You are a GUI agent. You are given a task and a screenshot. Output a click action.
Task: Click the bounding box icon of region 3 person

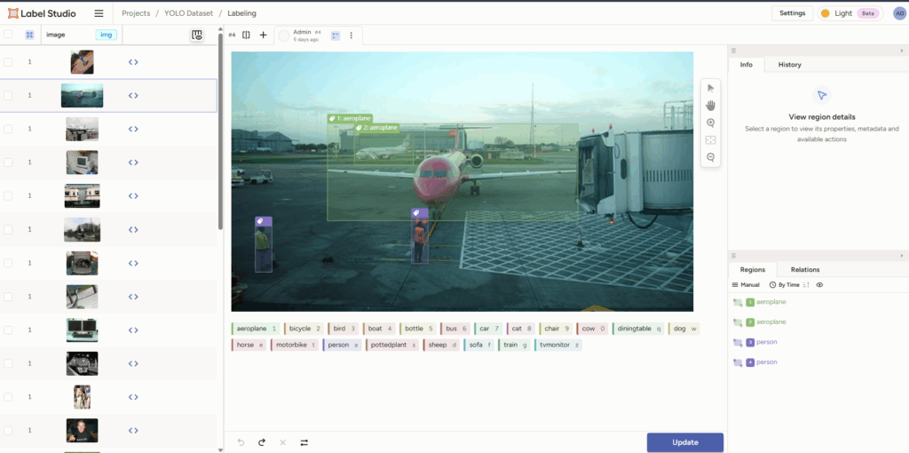tap(738, 342)
